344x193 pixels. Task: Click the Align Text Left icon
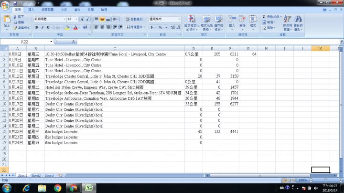(97, 27)
